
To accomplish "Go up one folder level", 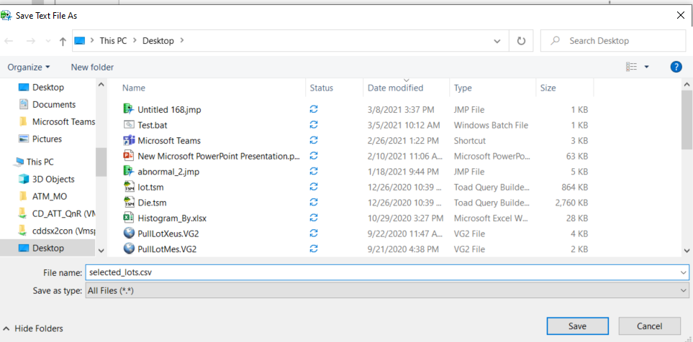I will click(63, 42).
